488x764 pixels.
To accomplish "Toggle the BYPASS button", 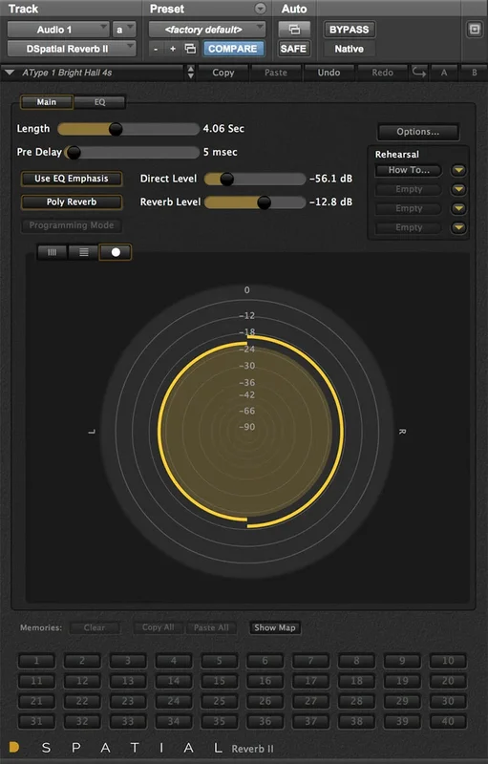I will [x=350, y=30].
